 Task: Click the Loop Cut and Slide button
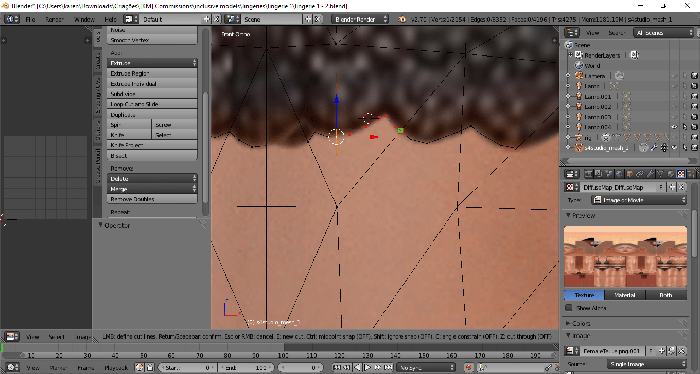(152, 104)
